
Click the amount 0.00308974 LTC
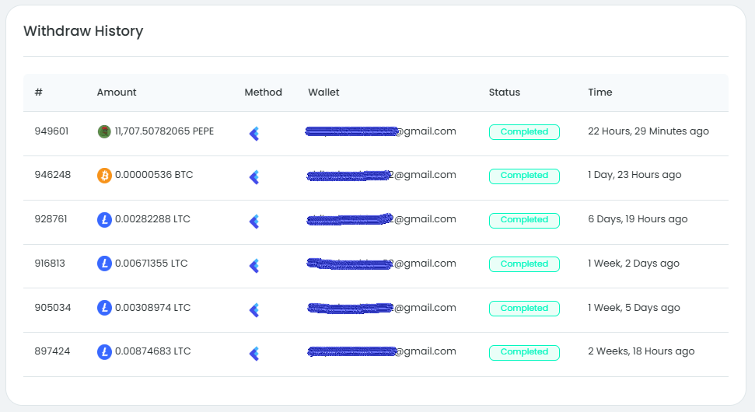point(152,308)
